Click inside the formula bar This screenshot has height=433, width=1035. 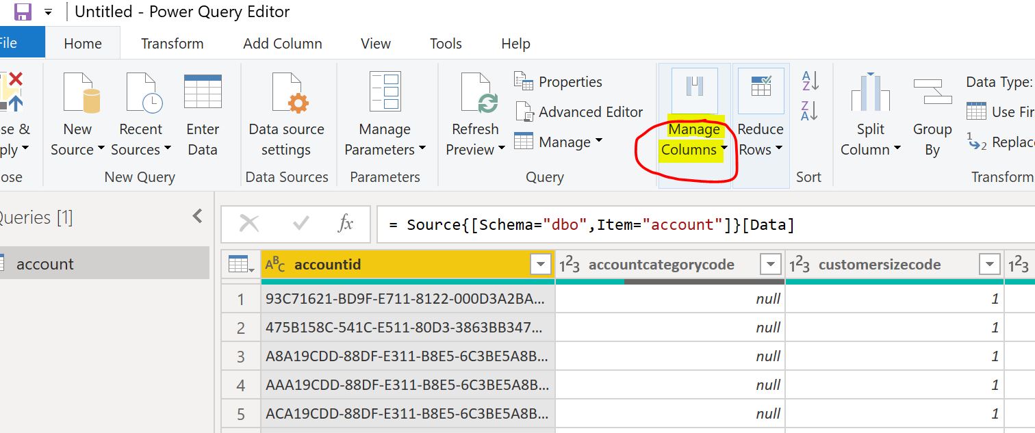pyautogui.click(x=706, y=224)
